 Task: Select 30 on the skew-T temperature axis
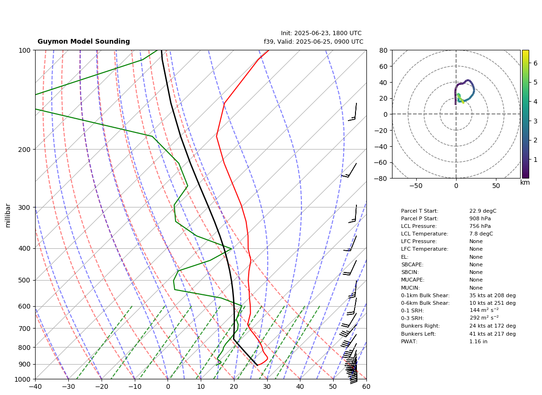tap(267, 386)
